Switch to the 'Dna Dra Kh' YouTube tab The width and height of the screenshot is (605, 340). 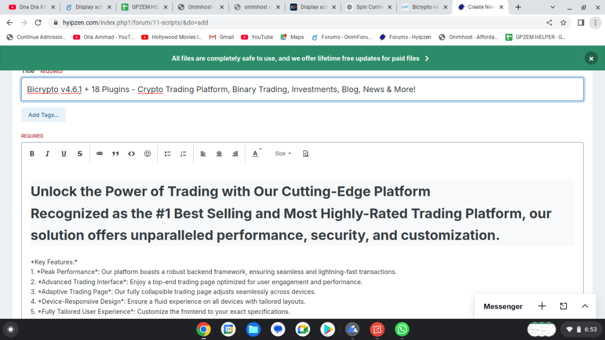coord(31,7)
